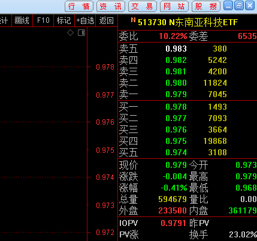
Task: Minimize the trading software window
Action: point(228,5)
